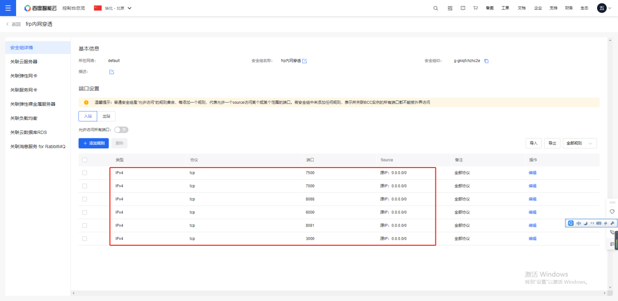The height and width of the screenshot is (301, 618).
Task: Click the heart icon in side widget
Action: 612,211
